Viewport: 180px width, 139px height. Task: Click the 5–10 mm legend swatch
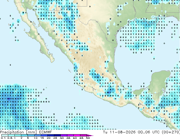(x=31, y=135)
